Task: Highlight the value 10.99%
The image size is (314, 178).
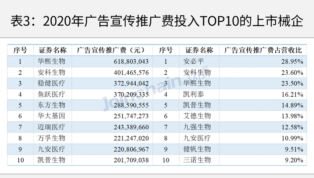Action: 292,138
